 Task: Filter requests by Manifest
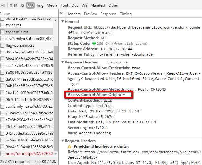coord(98,5)
